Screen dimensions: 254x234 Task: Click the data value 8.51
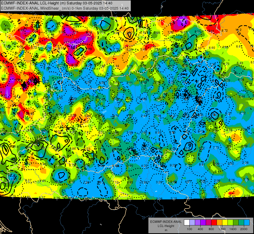[198, 32]
